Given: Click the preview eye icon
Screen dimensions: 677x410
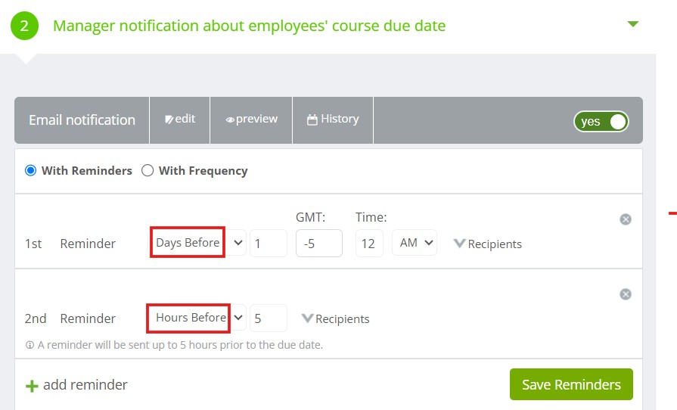Looking at the screenshot, I should coord(230,120).
